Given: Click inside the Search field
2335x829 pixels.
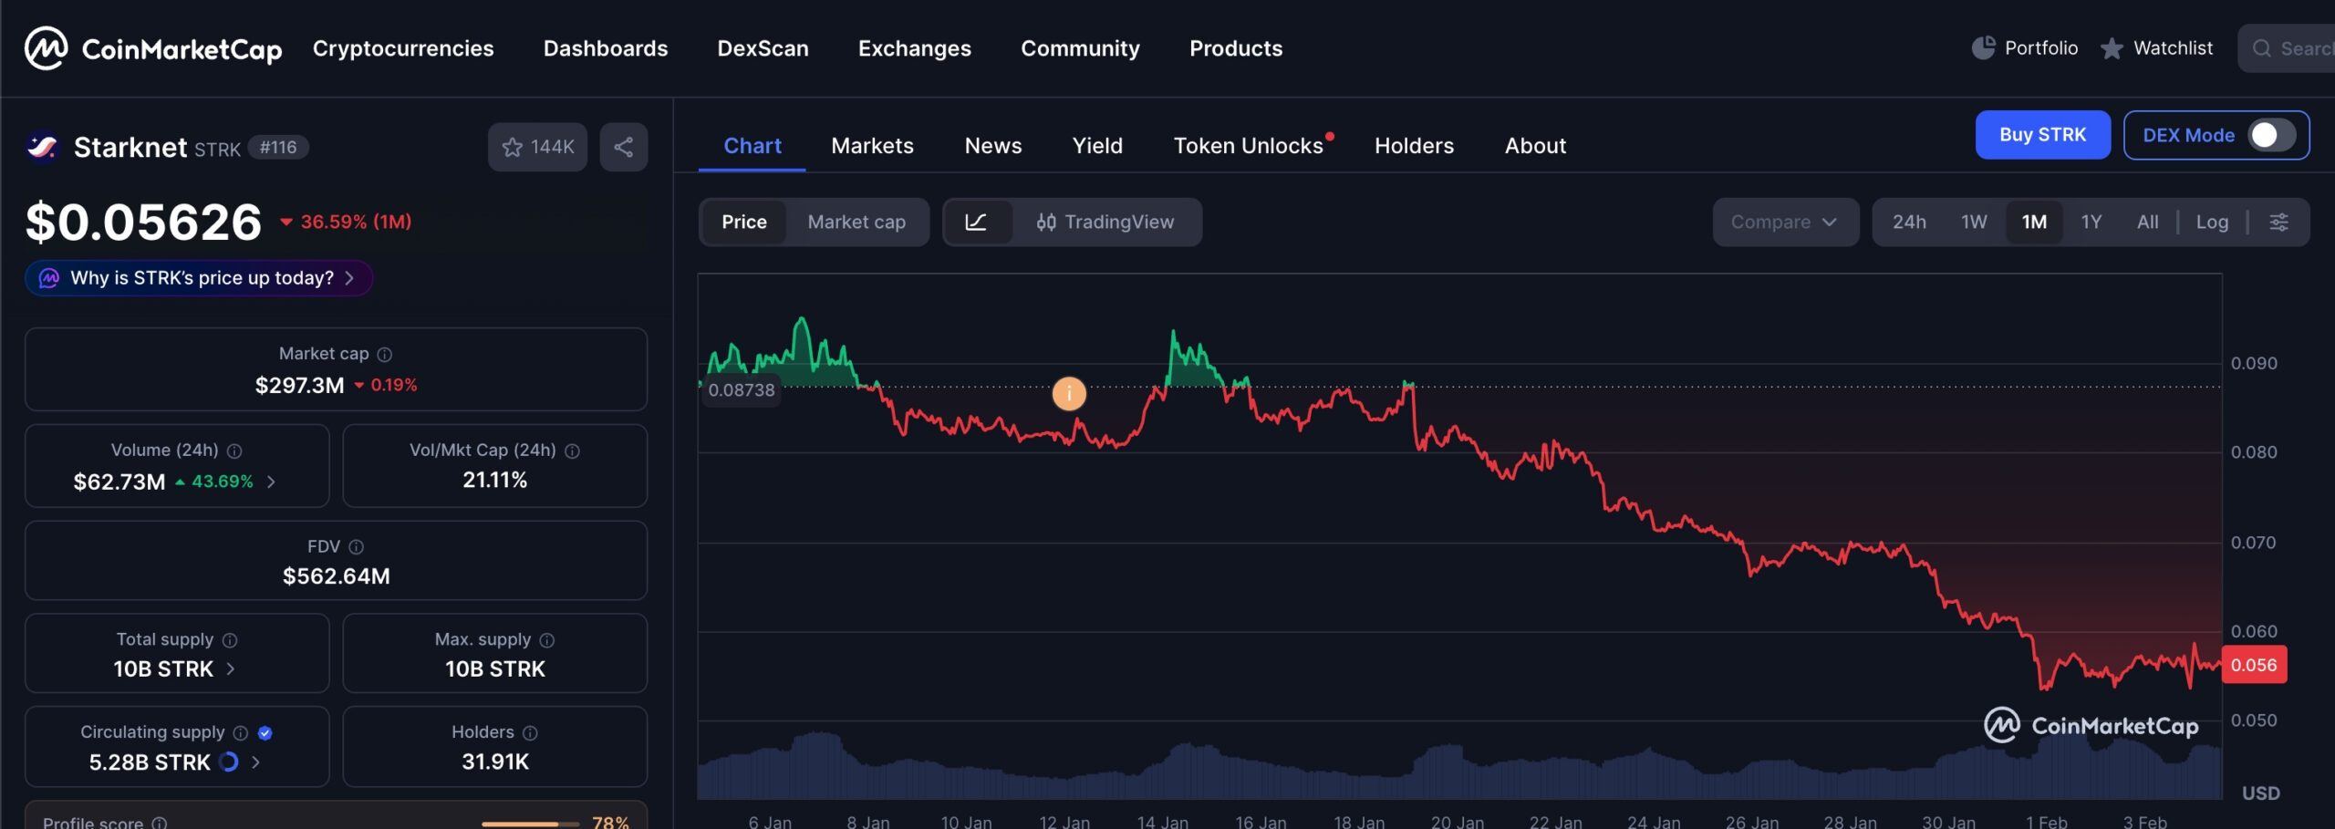Looking at the screenshot, I should (x=2288, y=48).
